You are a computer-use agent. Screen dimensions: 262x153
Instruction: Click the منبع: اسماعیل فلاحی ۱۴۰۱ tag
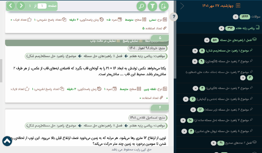(148, 118)
